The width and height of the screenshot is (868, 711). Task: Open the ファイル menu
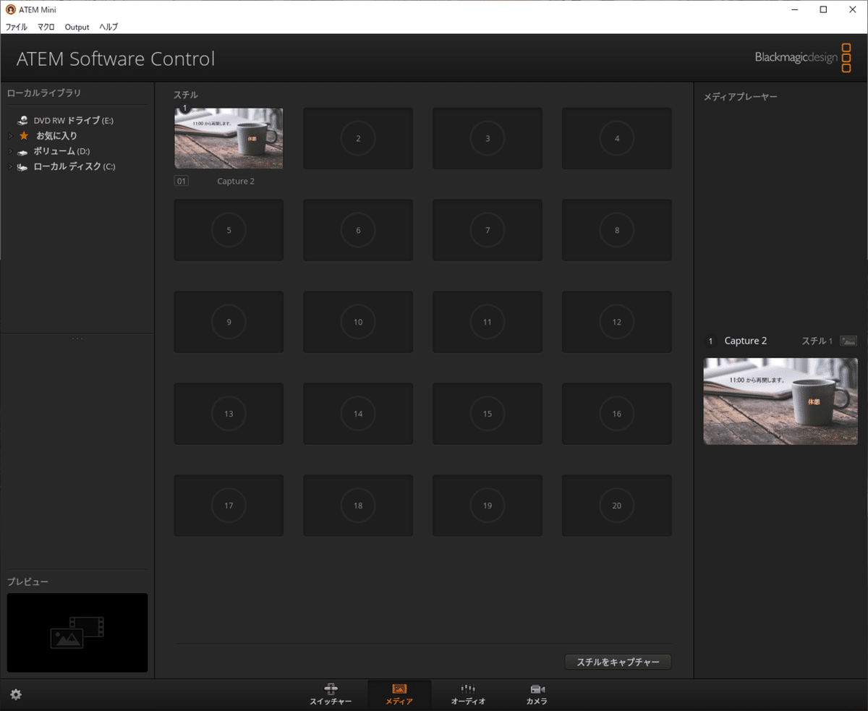click(x=16, y=27)
